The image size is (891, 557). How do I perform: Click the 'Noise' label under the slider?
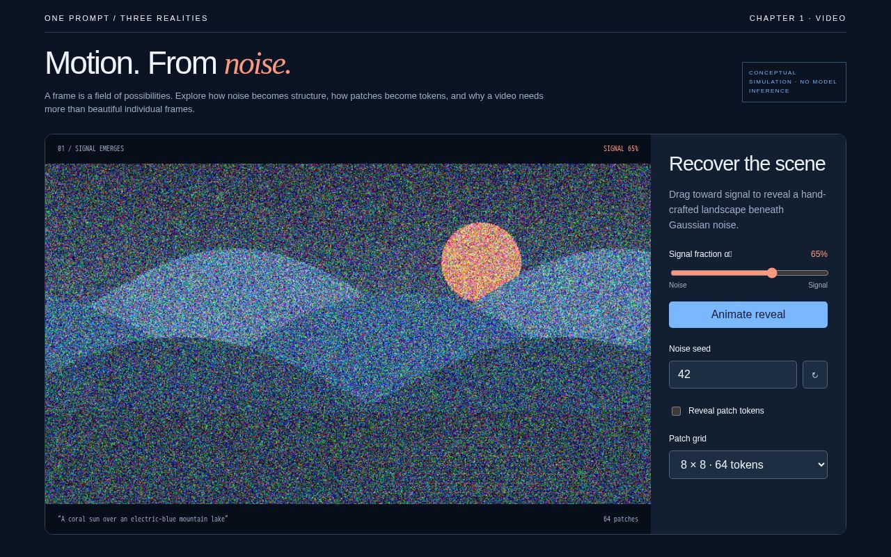678,285
